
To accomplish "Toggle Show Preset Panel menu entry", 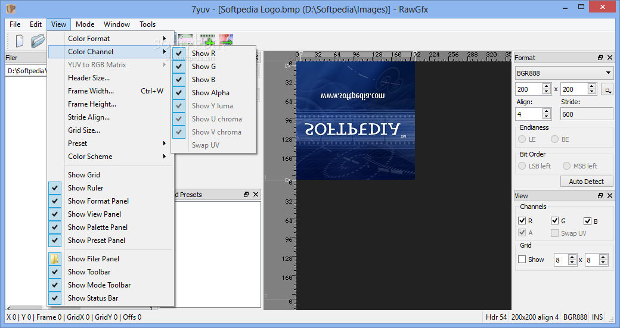I will point(111,240).
